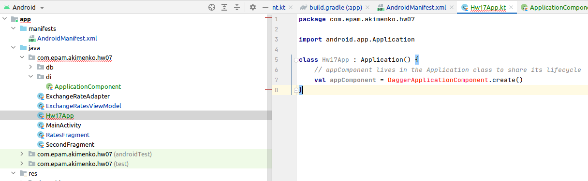Click the res folder icon
The width and height of the screenshot is (588, 181).
pyautogui.click(x=23, y=173)
